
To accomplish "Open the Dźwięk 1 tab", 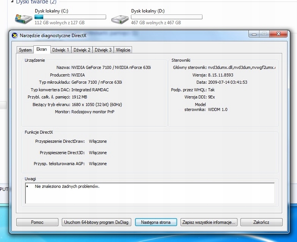I will click(61, 50).
